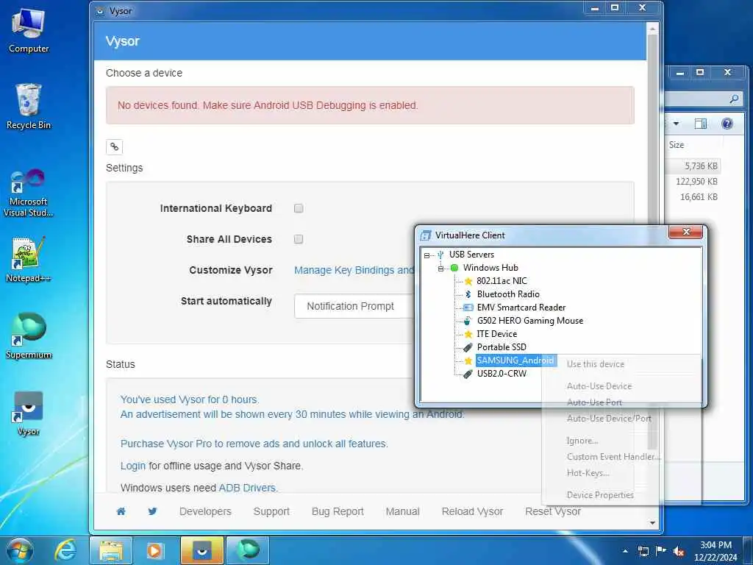Select USB2.0-CRW in device tree
Viewport: 753px width, 565px height.
(502, 373)
